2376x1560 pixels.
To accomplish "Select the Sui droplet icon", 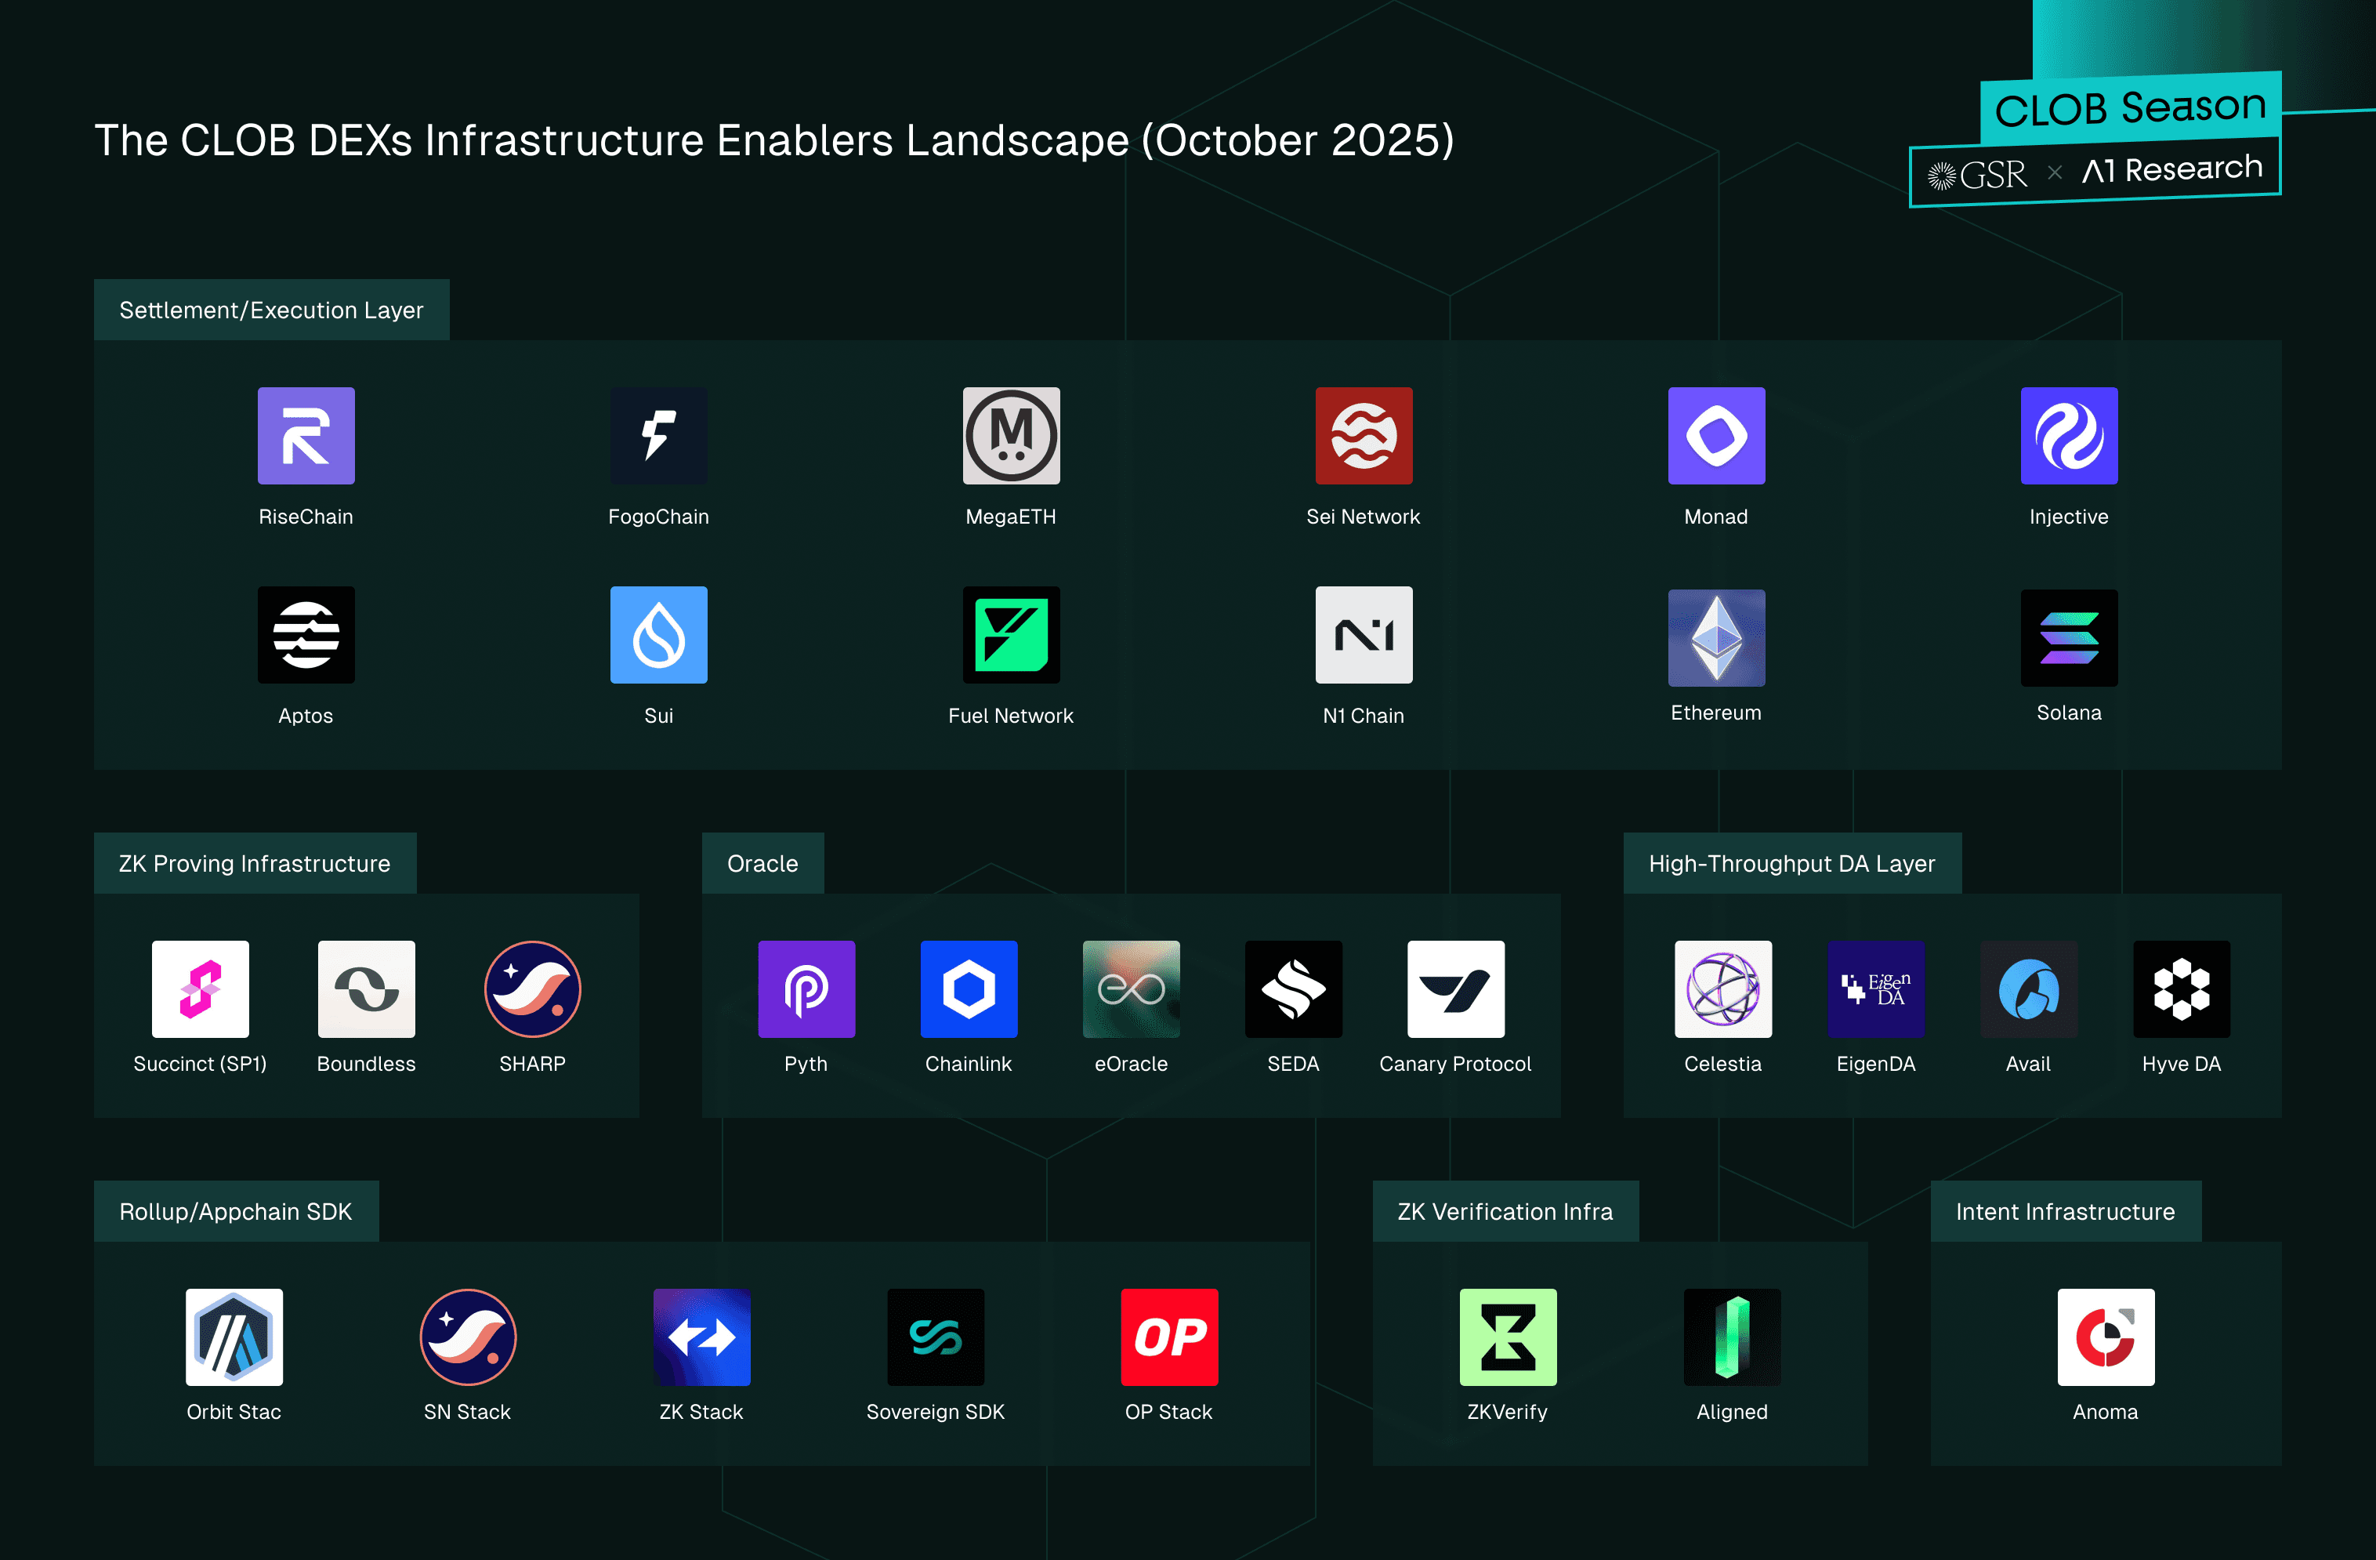I will point(659,635).
